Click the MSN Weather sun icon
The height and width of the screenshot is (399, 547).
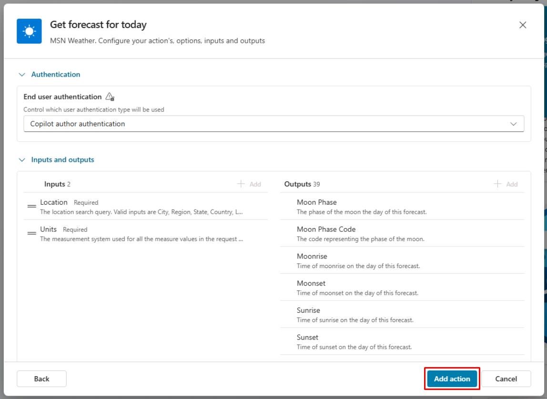click(x=29, y=31)
